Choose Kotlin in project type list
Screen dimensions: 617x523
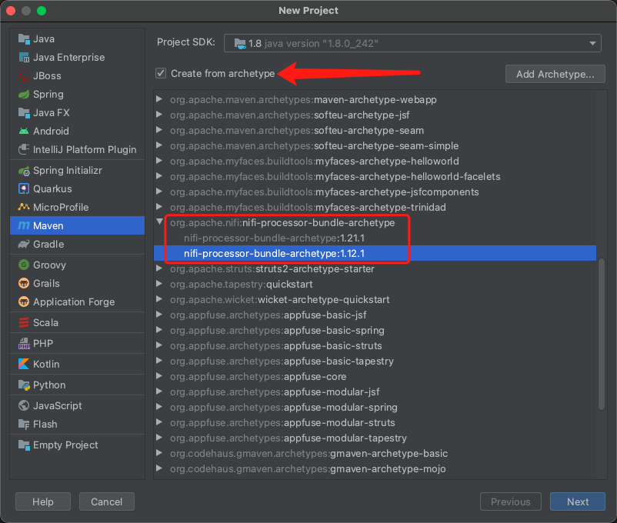click(x=46, y=364)
